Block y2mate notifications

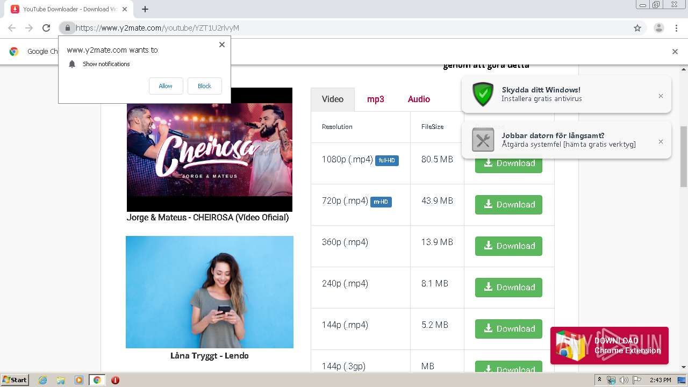click(204, 86)
